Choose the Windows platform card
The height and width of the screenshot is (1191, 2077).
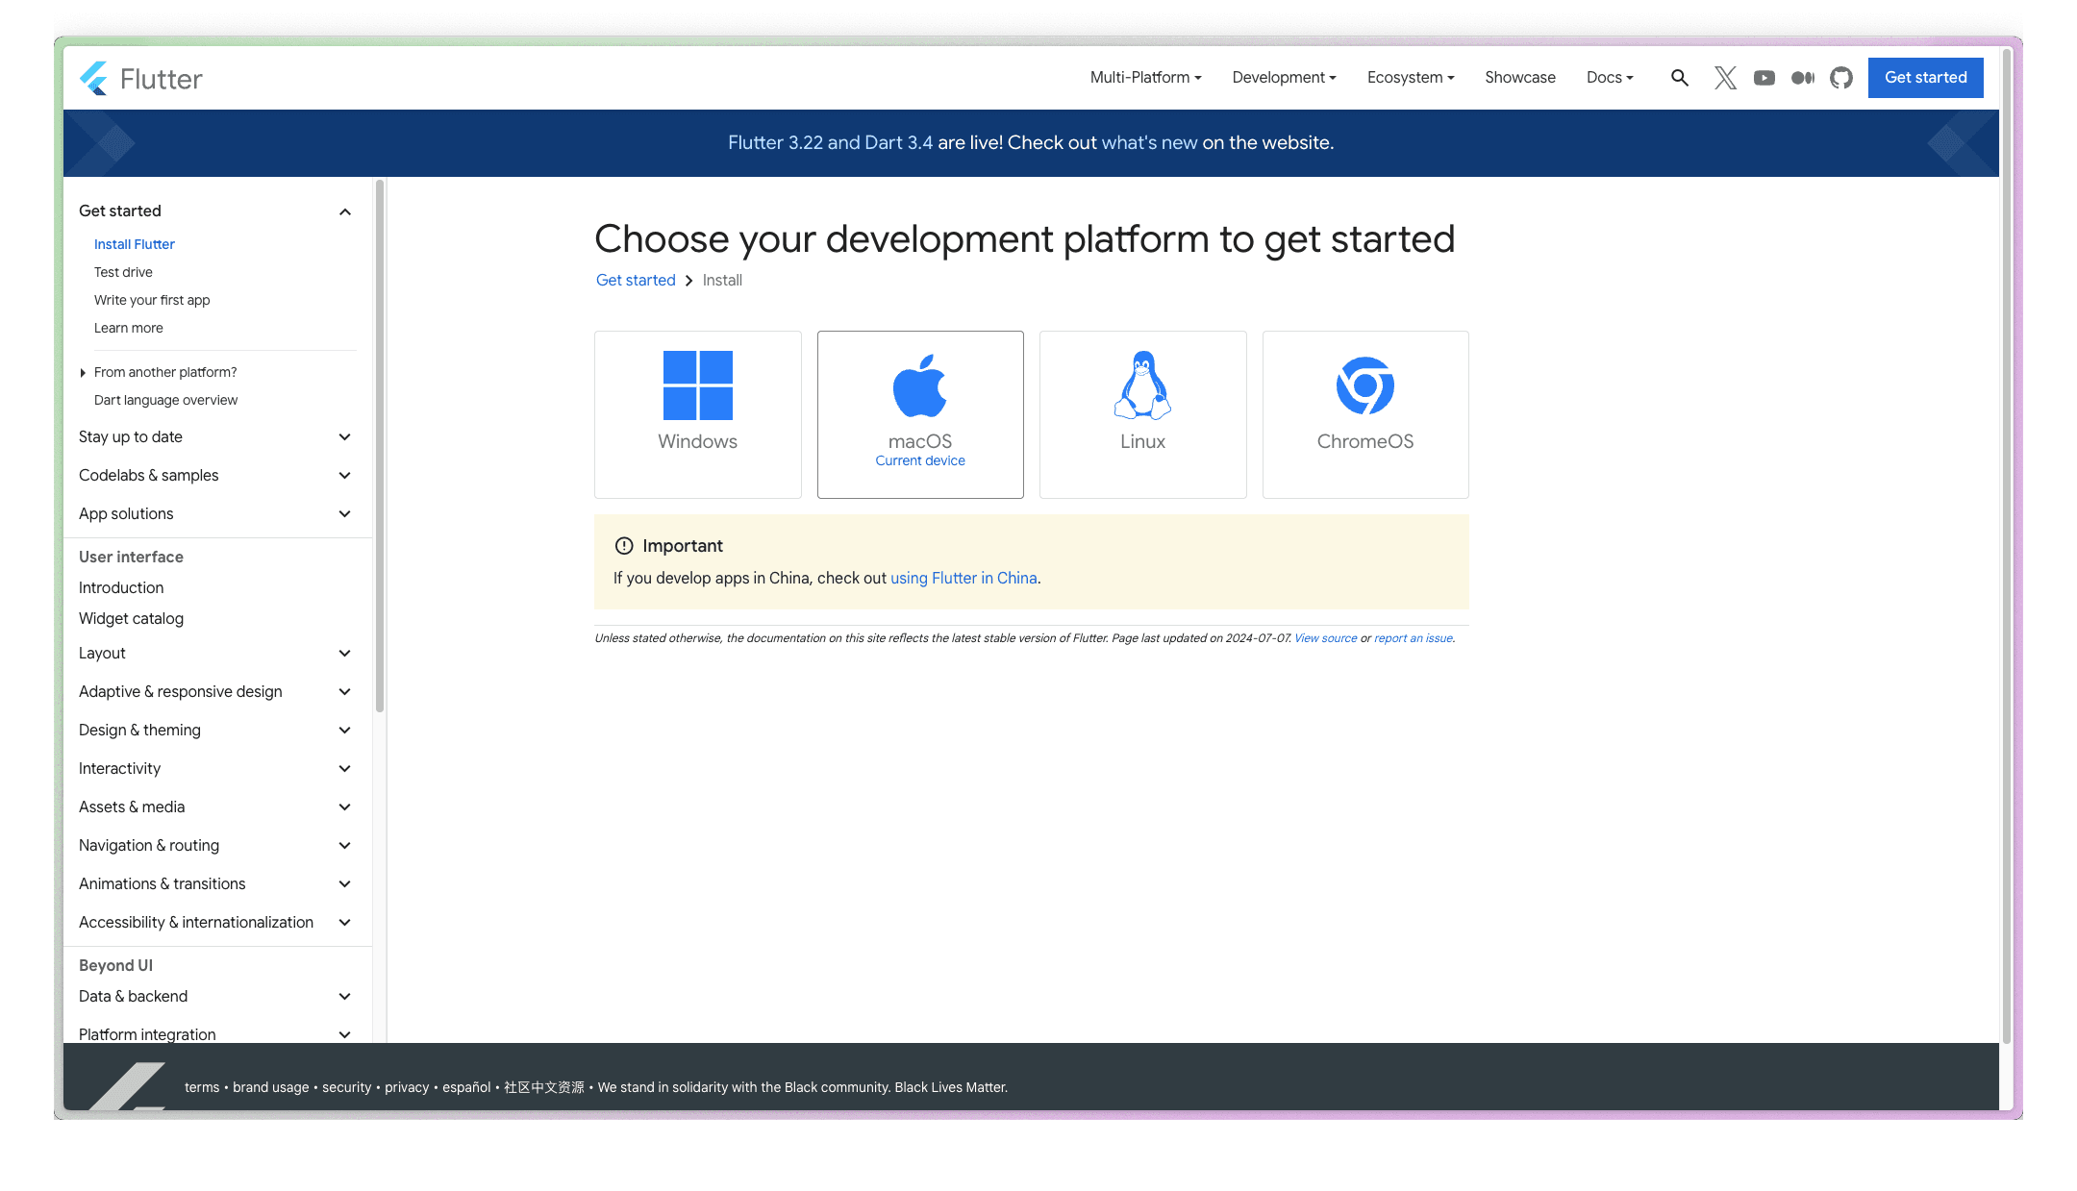[697, 414]
